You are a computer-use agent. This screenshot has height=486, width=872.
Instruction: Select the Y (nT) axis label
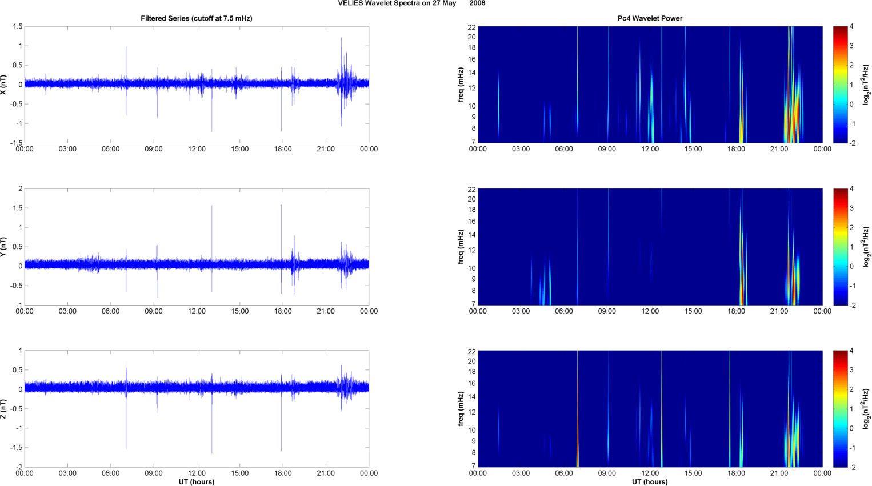tap(4, 247)
